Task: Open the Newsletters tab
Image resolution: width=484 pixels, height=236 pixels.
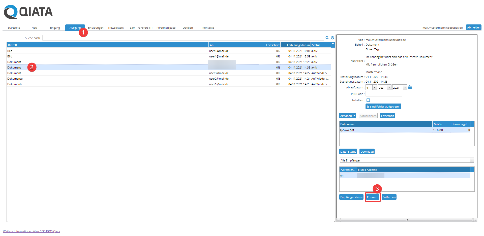Action: coord(116,28)
